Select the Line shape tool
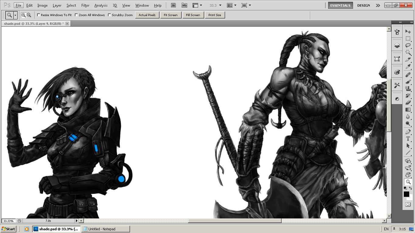 pyautogui.click(x=408, y=152)
